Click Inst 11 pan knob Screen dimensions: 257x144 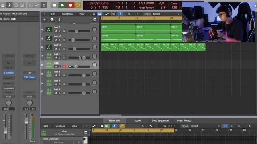(x=94, y=47)
